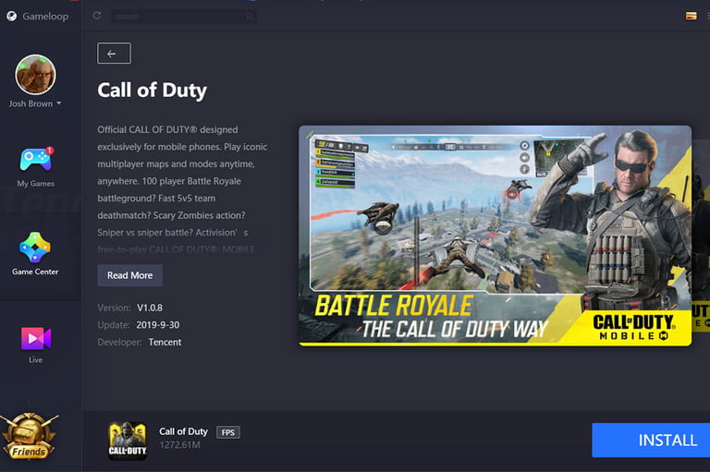This screenshot has width=710, height=472.
Task: Focus the search input field
Action: click(183, 17)
